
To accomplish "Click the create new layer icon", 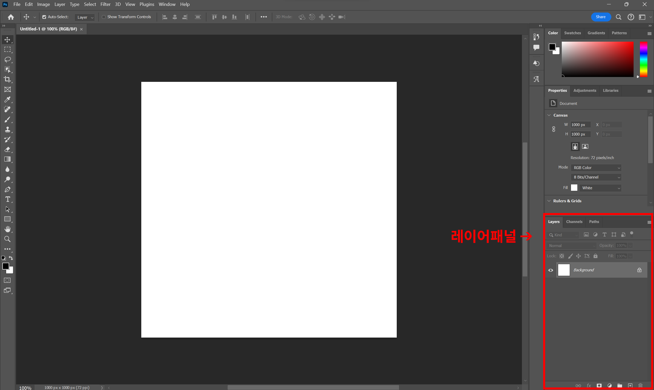I will pyautogui.click(x=630, y=385).
